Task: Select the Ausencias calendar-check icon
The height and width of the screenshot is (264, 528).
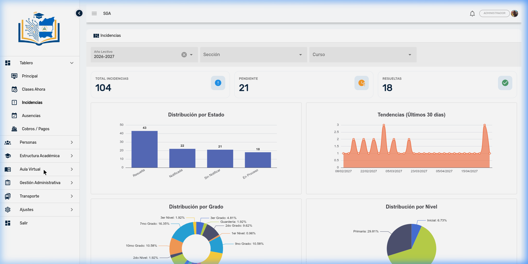Action: [x=14, y=115]
